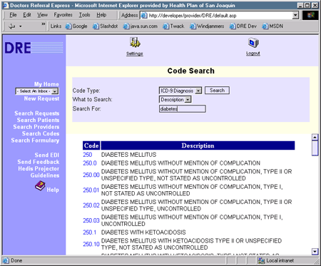Open java.sun.com favorite in Links bar

click(x=141, y=26)
